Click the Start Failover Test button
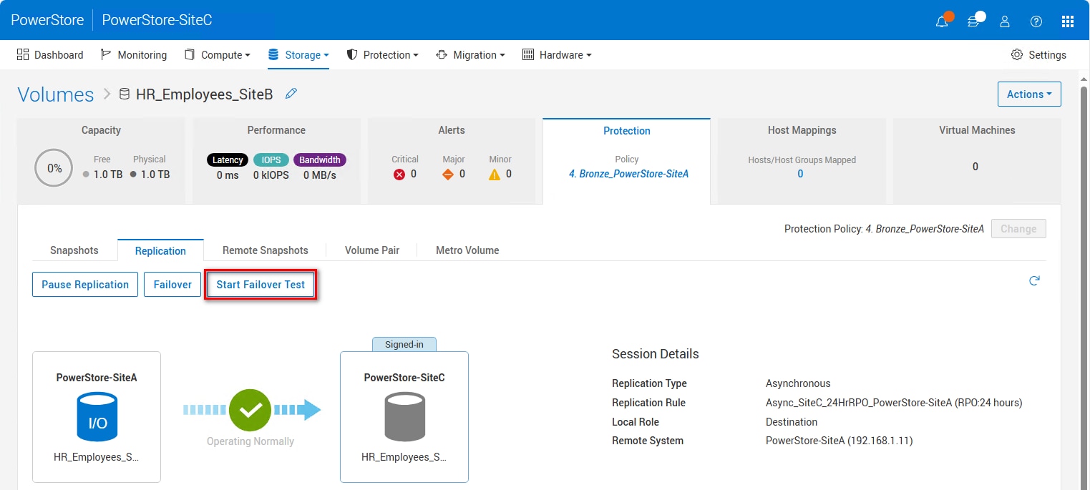 (x=261, y=285)
